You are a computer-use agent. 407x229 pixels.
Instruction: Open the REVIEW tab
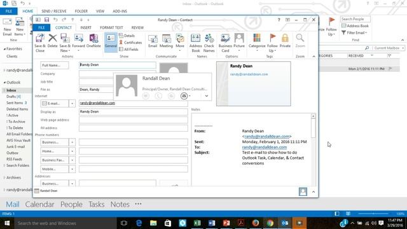click(137, 27)
